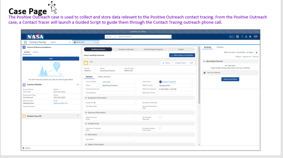The width and height of the screenshot is (283, 158).
Task: Click the Change Owner button
Action: 180,63
